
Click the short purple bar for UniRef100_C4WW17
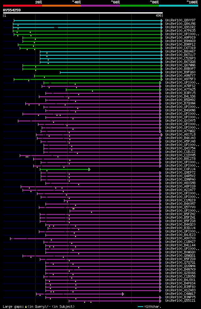tap(80, 294)
